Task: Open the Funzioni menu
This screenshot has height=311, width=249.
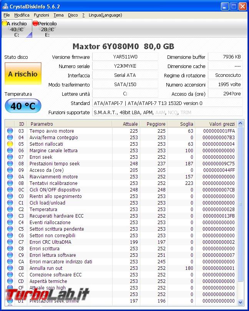Action: coord(41,15)
